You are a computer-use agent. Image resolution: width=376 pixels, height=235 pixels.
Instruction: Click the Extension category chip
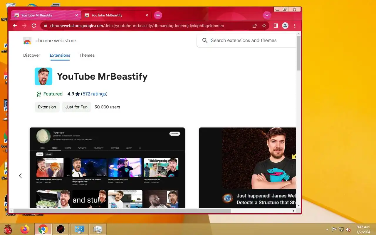point(47,107)
